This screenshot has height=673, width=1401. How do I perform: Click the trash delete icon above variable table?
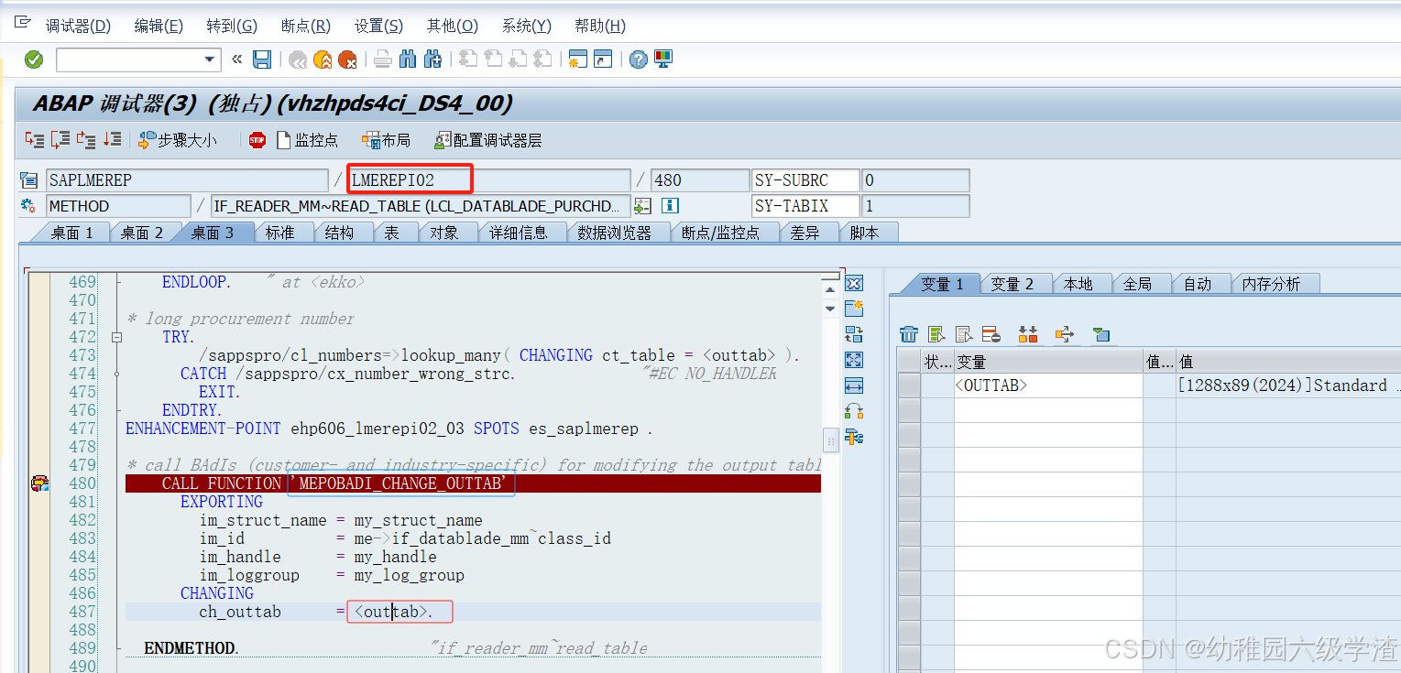pyautogui.click(x=909, y=334)
